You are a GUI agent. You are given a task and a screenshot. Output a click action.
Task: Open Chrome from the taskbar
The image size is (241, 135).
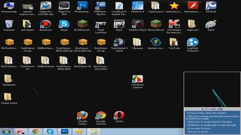pyautogui.click(x=35, y=132)
